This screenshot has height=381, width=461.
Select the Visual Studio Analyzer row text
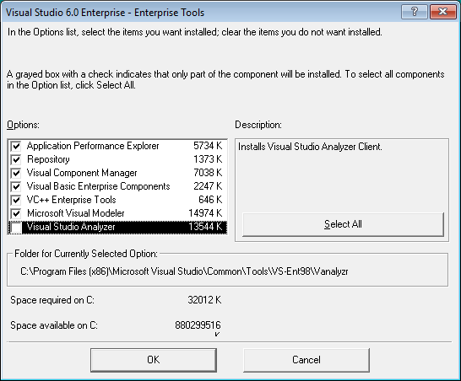pyautogui.click(x=71, y=227)
